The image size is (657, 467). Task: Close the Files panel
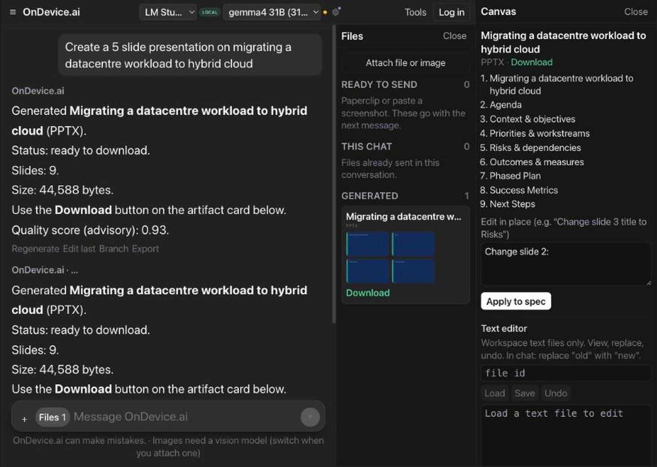click(x=454, y=36)
